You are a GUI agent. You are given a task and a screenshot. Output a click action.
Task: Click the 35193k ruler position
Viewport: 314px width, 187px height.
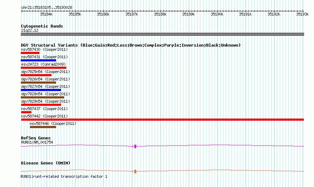click(x=302, y=14)
